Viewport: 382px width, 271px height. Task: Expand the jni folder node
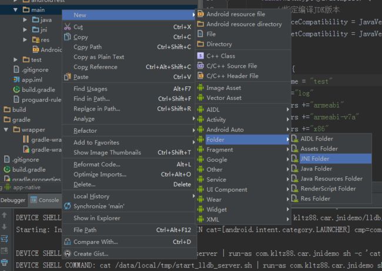tap(25, 29)
